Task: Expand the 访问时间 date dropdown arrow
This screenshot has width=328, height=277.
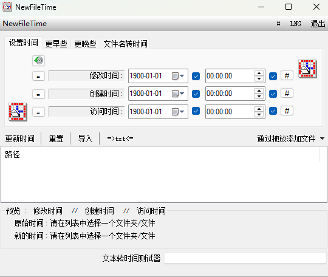Action: coord(182,112)
